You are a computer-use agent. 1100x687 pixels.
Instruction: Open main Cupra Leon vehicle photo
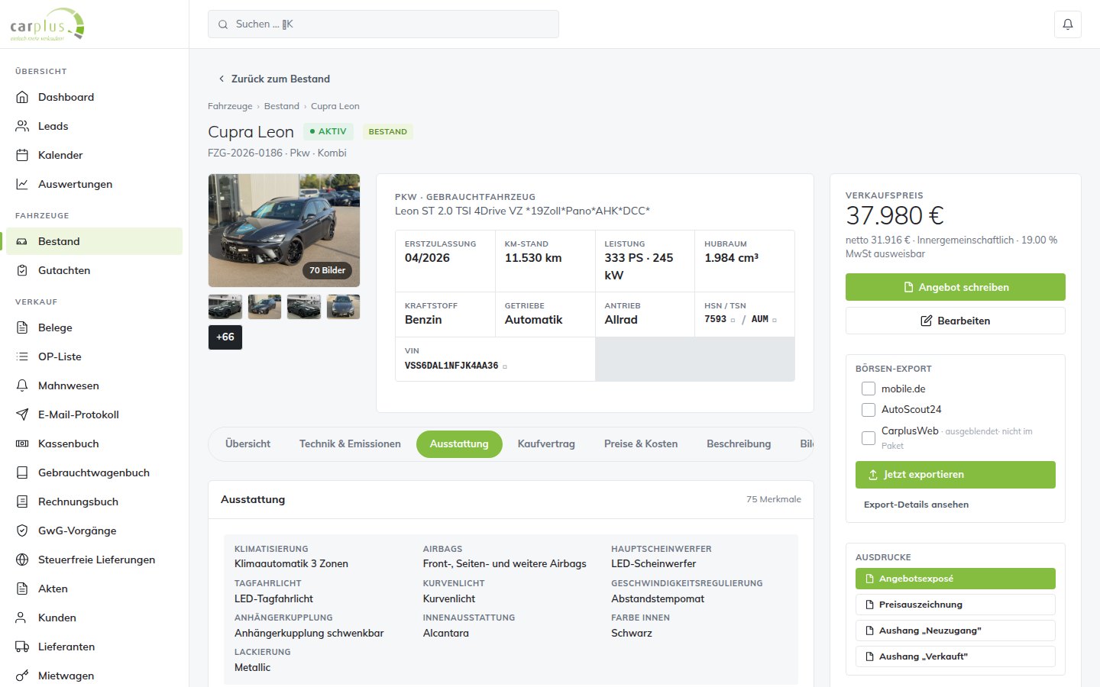point(284,231)
